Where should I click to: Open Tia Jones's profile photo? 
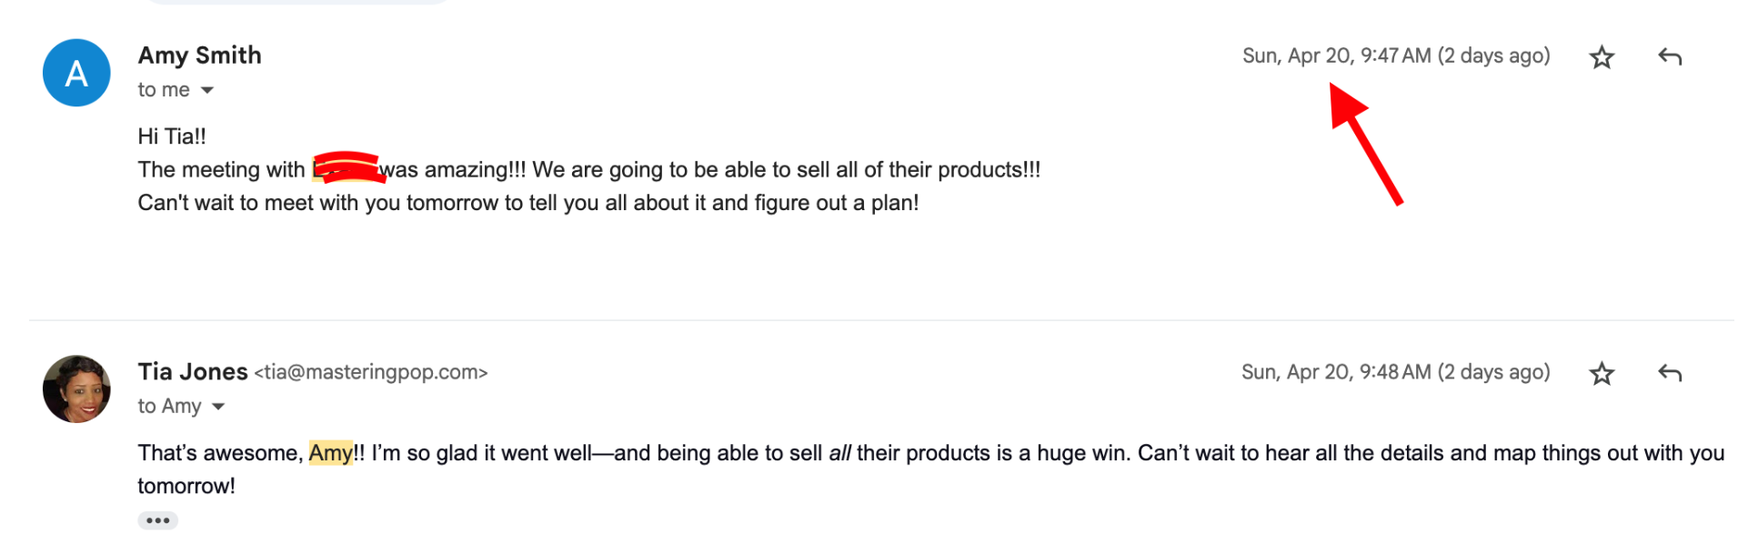[76, 389]
